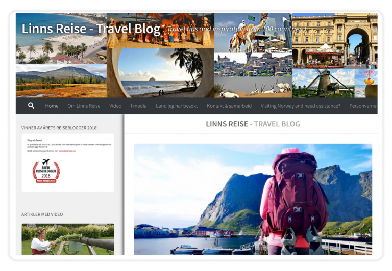Click the Vi gratulerer award card

pyautogui.click(x=68, y=162)
